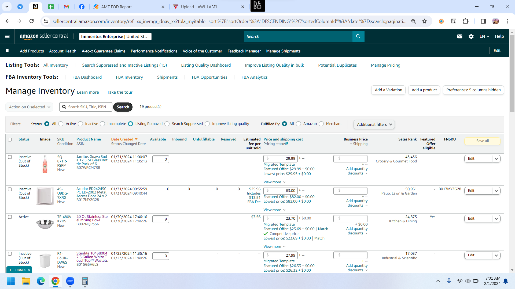Bookmark page with the star icon
The image size is (515, 289).
point(424,21)
